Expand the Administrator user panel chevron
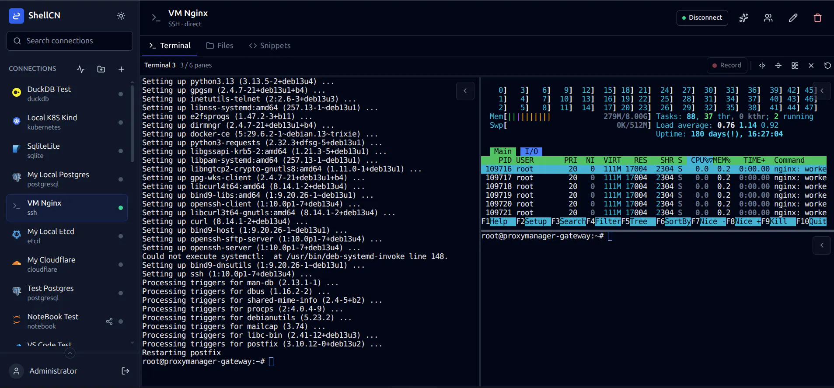Viewport: 834px width, 388px height. (x=70, y=353)
